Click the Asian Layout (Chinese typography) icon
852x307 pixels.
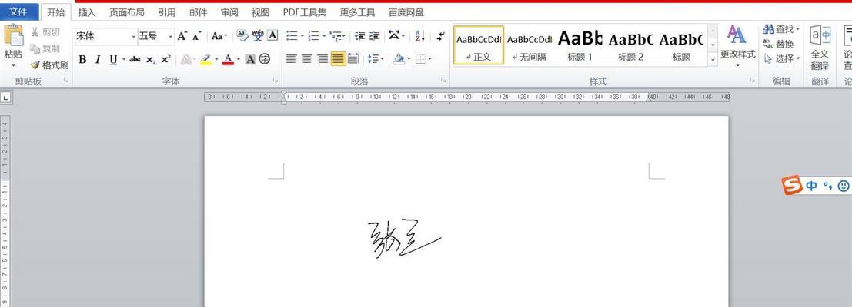(x=394, y=36)
